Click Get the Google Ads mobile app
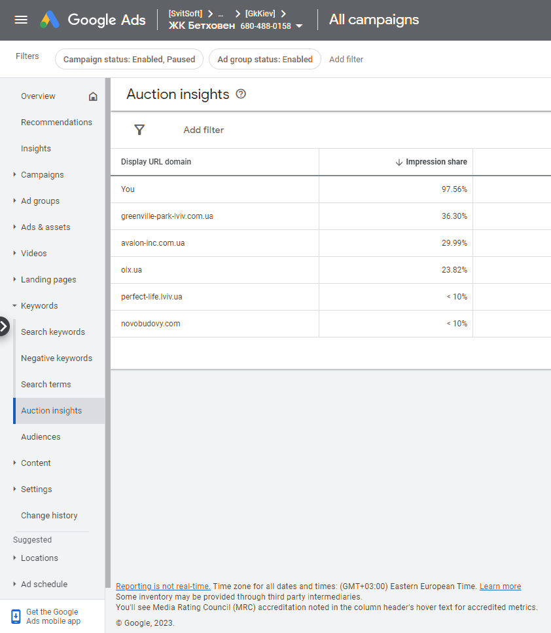Viewport: 551px width, 633px height. point(53,617)
